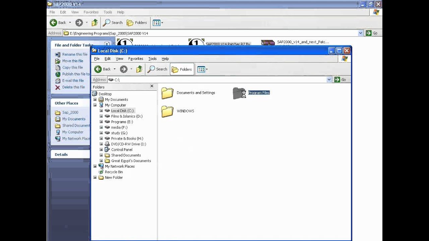
Task: Select DVD/CD-RW Drive (I:) in tree
Action: click(128, 144)
